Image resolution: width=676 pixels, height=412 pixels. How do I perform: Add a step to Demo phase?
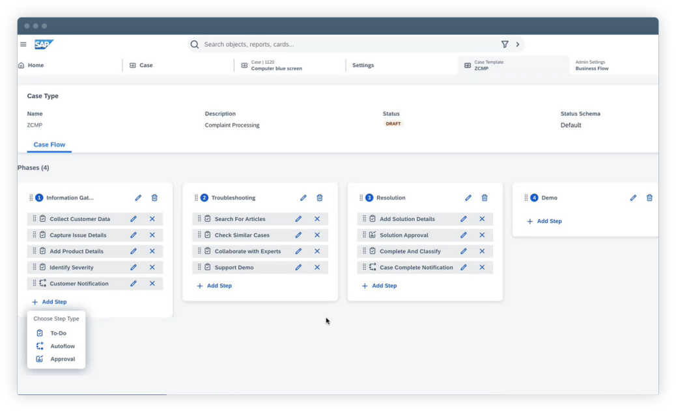544,222
